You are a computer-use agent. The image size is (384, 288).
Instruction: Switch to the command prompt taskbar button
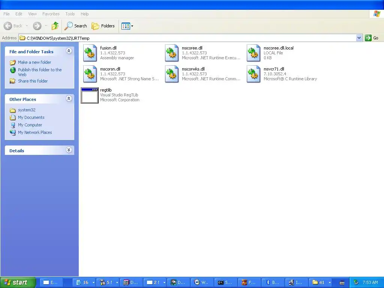point(225,283)
